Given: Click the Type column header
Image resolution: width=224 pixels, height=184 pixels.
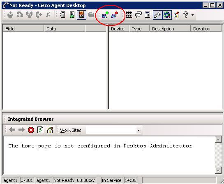Looking at the screenshot, I should point(139,29).
